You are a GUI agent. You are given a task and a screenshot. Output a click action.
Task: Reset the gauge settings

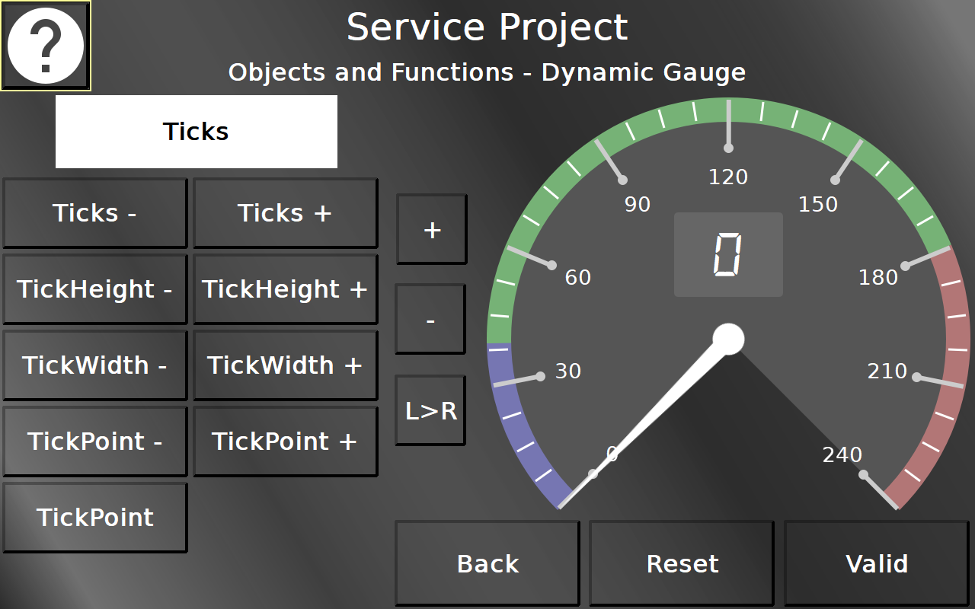[x=682, y=563]
